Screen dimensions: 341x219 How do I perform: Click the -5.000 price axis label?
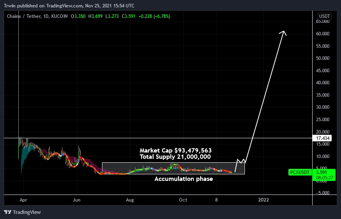pyautogui.click(x=322, y=193)
